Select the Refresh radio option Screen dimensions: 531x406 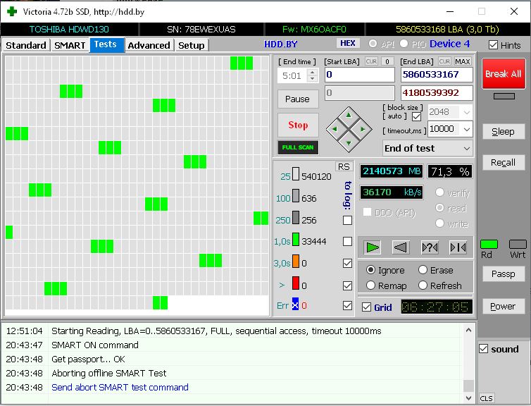[x=423, y=285]
